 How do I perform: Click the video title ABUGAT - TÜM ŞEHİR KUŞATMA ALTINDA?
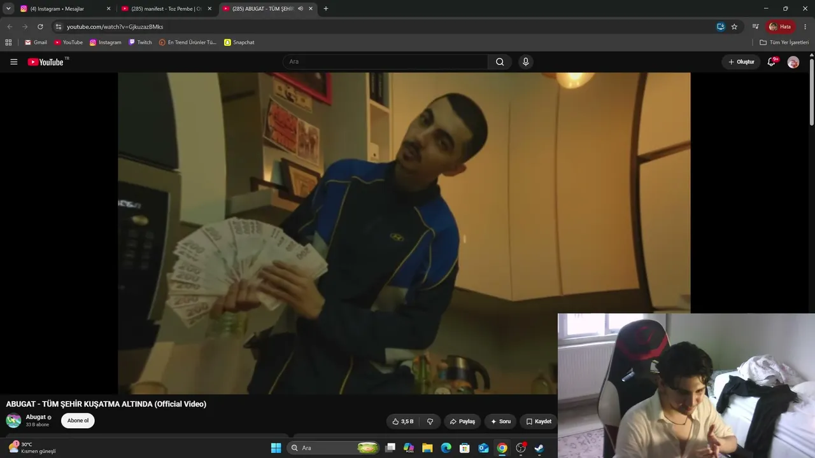[106, 404]
